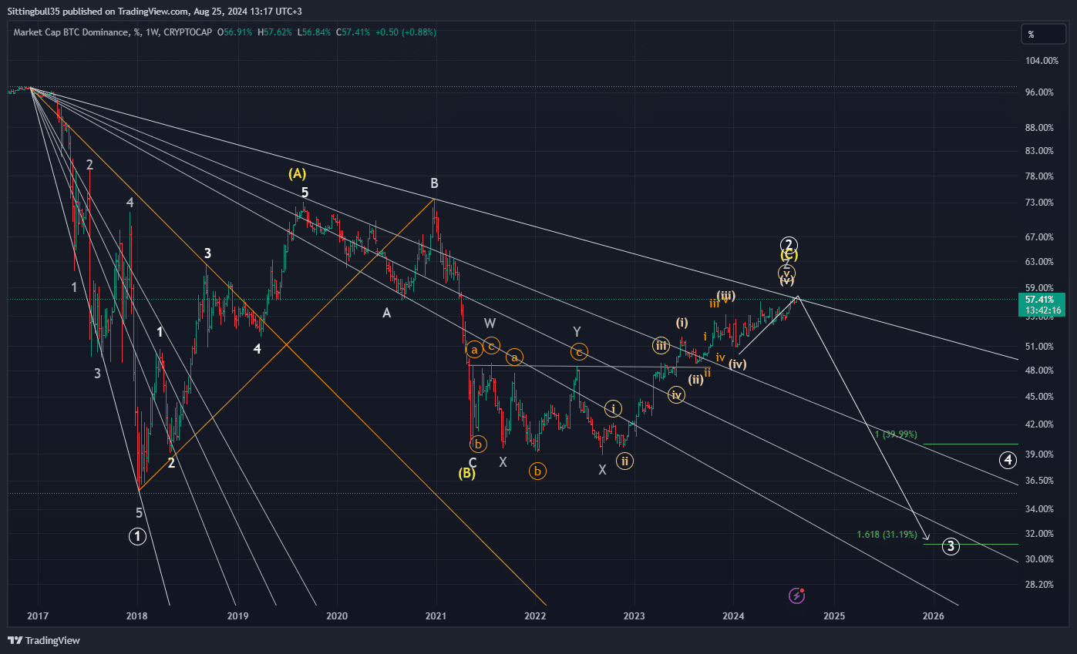Select the circled white 1 wave label
This screenshot has width=1077, height=654.
coord(137,536)
